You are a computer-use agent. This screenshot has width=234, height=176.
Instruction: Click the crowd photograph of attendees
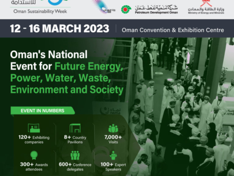pos(181,107)
